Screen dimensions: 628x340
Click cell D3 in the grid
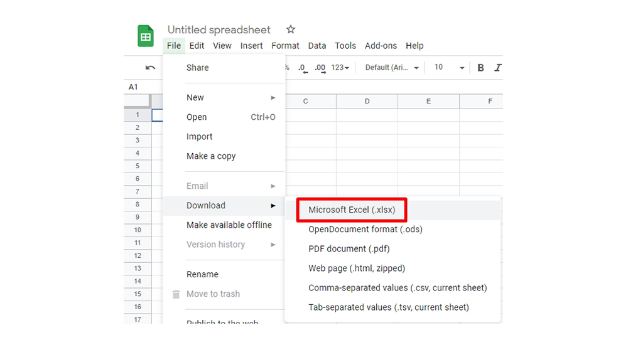(x=367, y=141)
